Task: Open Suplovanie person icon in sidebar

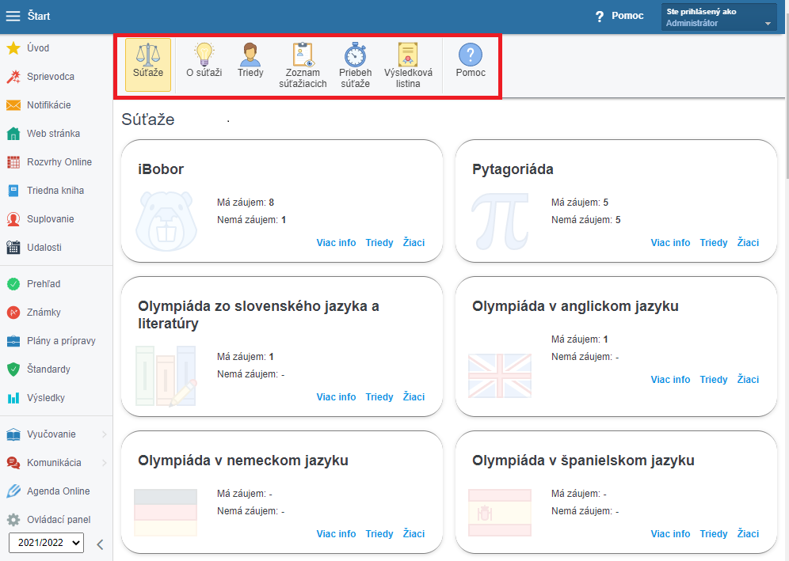Action: 13,219
